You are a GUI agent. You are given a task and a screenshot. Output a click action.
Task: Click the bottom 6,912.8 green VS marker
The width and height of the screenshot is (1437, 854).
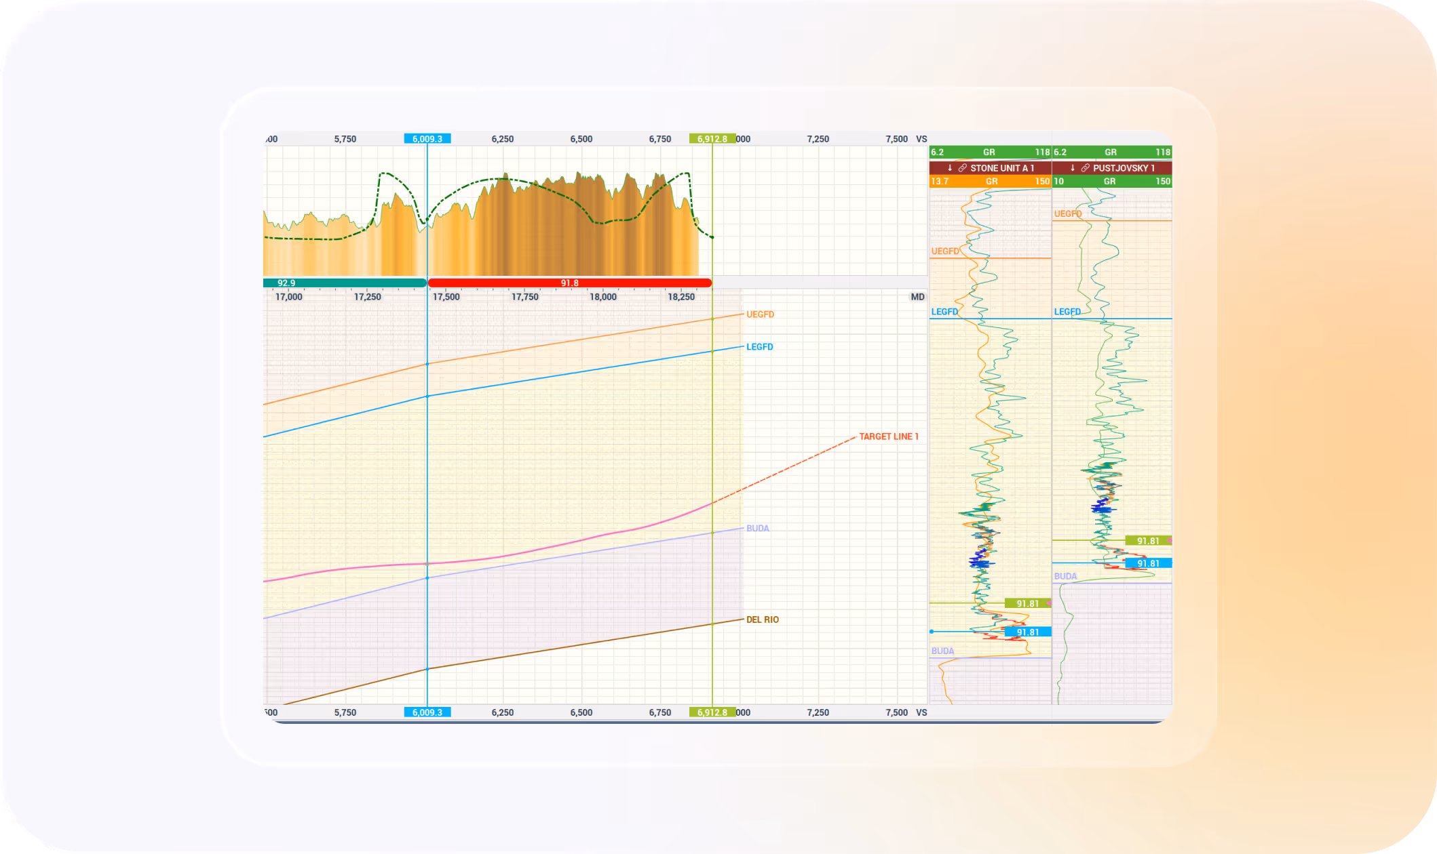pyautogui.click(x=712, y=712)
